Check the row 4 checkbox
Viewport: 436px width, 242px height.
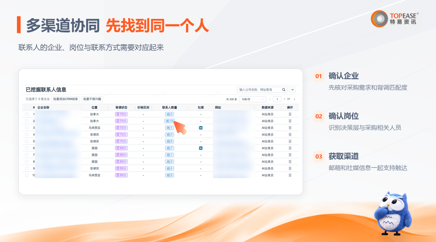click(27, 134)
